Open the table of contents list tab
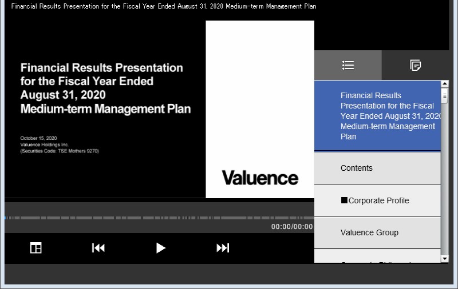Image resolution: width=458 pixels, height=289 pixels. tap(348, 65)
